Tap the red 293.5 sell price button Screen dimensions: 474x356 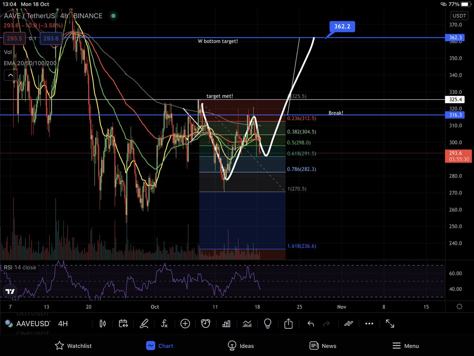[15, 39]
